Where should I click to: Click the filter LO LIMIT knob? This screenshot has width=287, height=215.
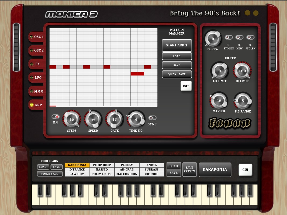219,71
